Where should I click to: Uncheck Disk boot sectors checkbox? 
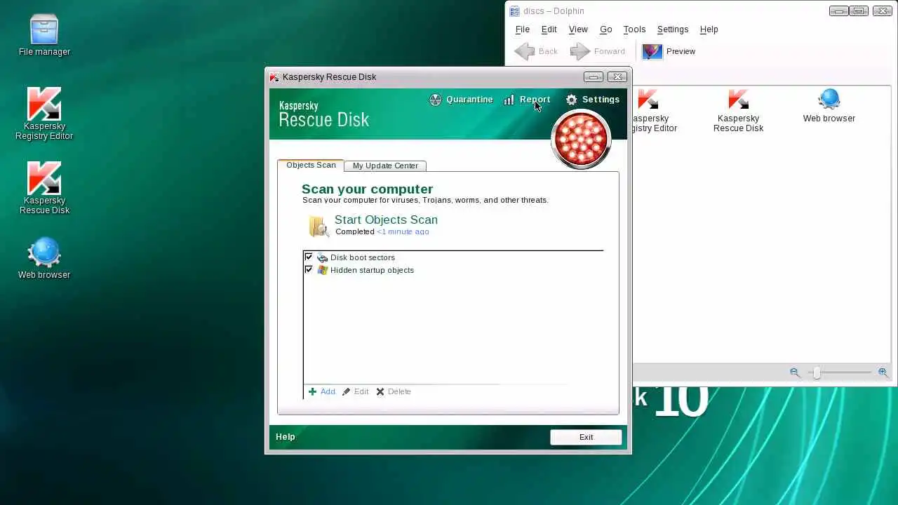click(309, 257)
